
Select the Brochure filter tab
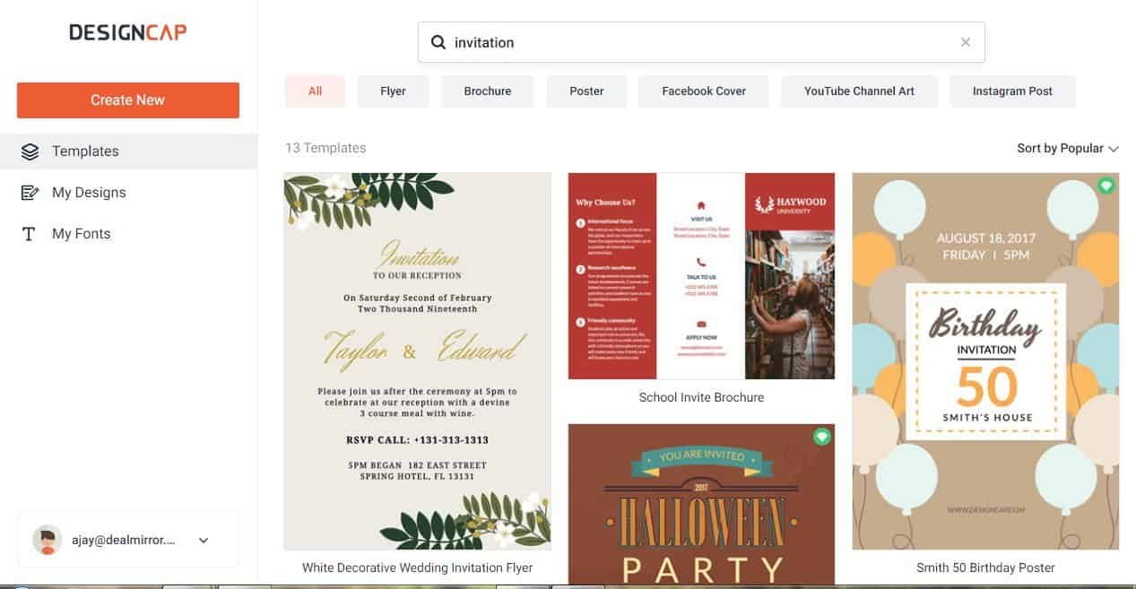click(488, 91)
